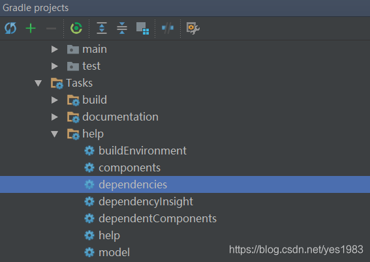Collapse the Tasks node

39,83
